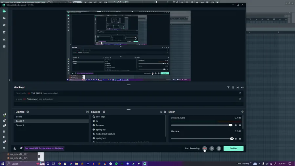Replay the Unknown subscriber alert

click(x=240, y=99)
